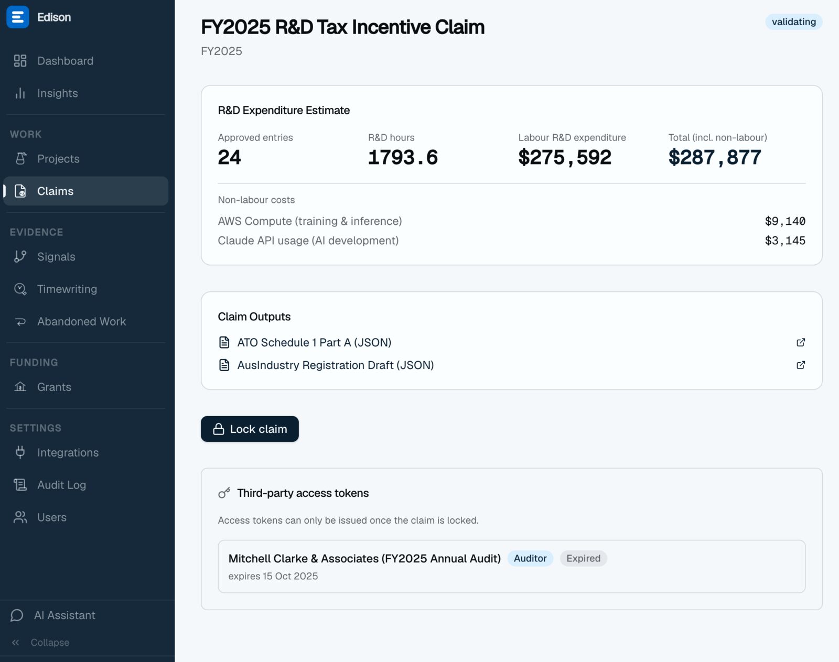Click the Users people icon
Image resolution: width=839 pixels, height=662 pixels.
tap(20, 517)
